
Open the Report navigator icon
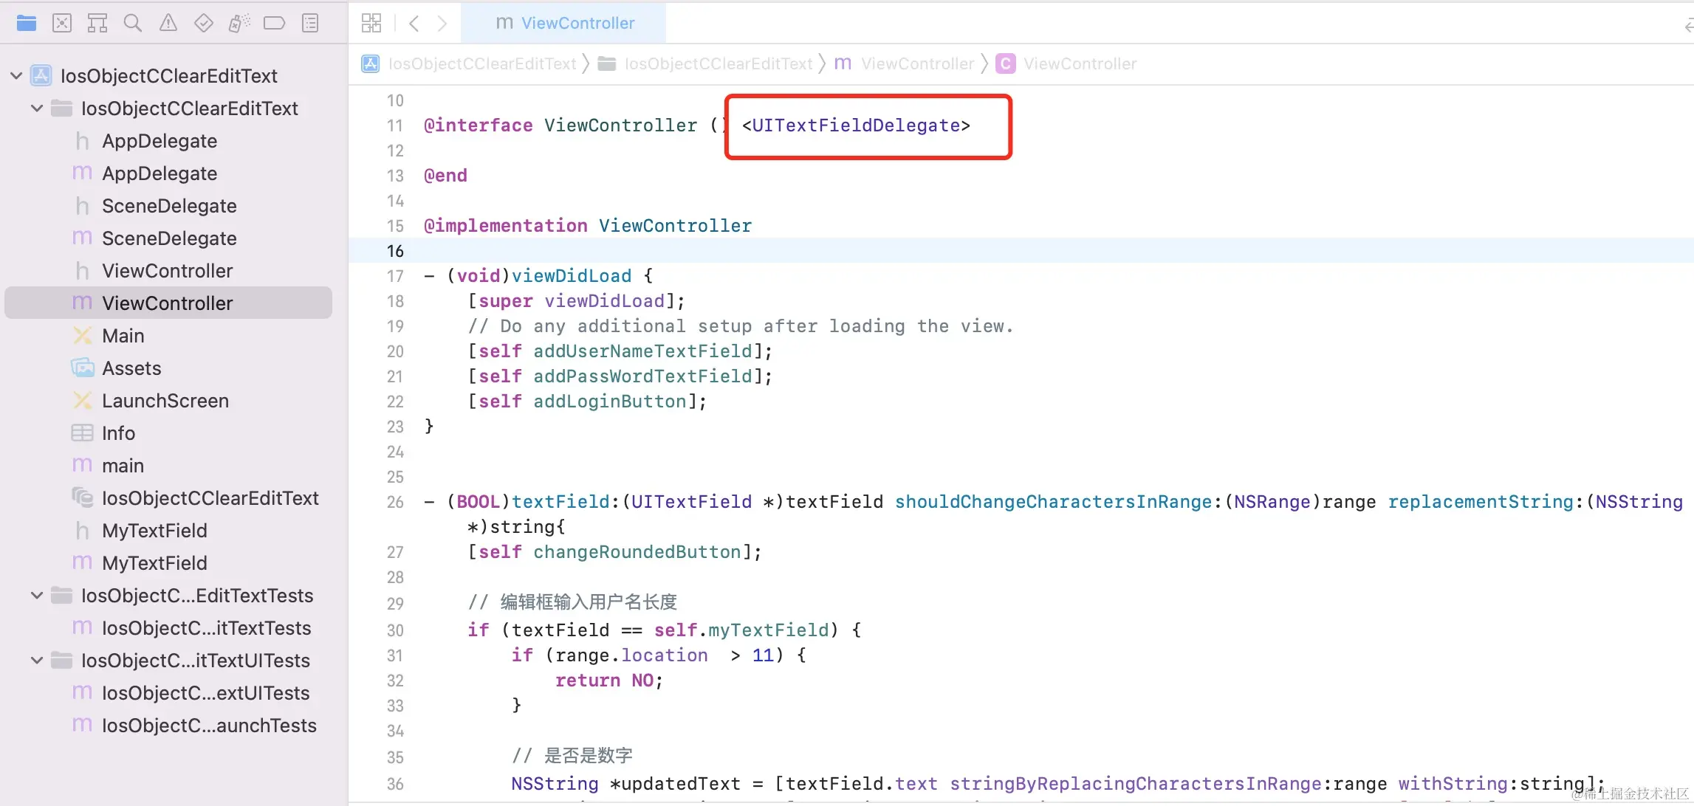[x=310, y=24]
